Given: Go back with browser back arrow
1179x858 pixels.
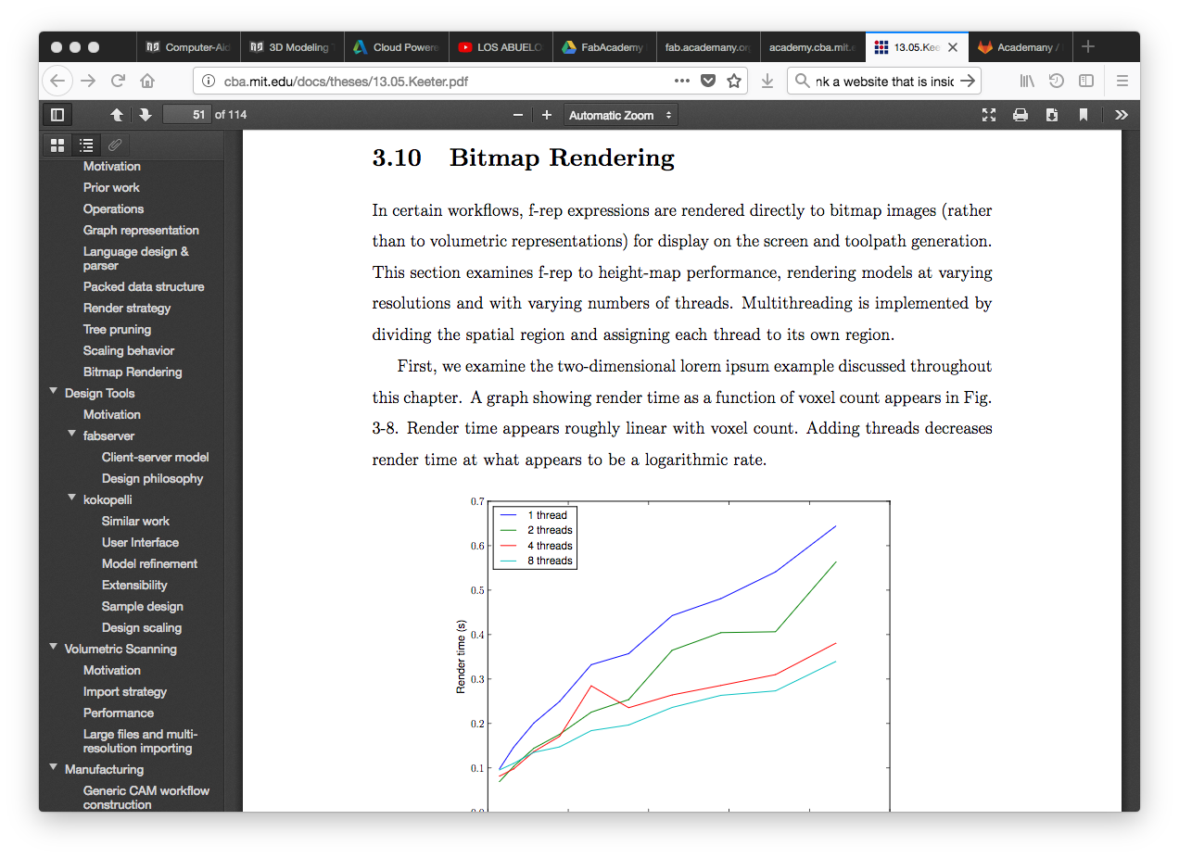Looking at the screenshot, I should click(57, 81).
